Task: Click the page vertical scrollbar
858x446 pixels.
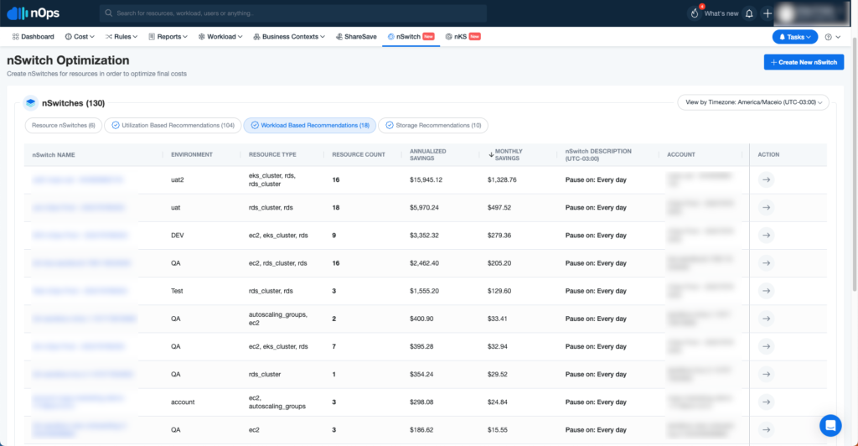Action: [x=854, y=164]
